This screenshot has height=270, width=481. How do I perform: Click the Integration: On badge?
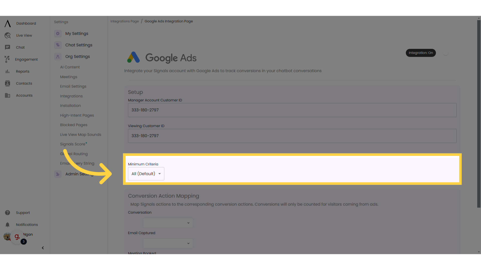(x=421, y=53)
